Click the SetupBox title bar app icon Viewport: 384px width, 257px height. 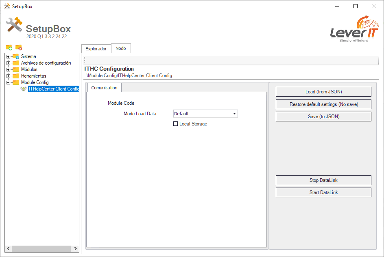coord(7,6)
